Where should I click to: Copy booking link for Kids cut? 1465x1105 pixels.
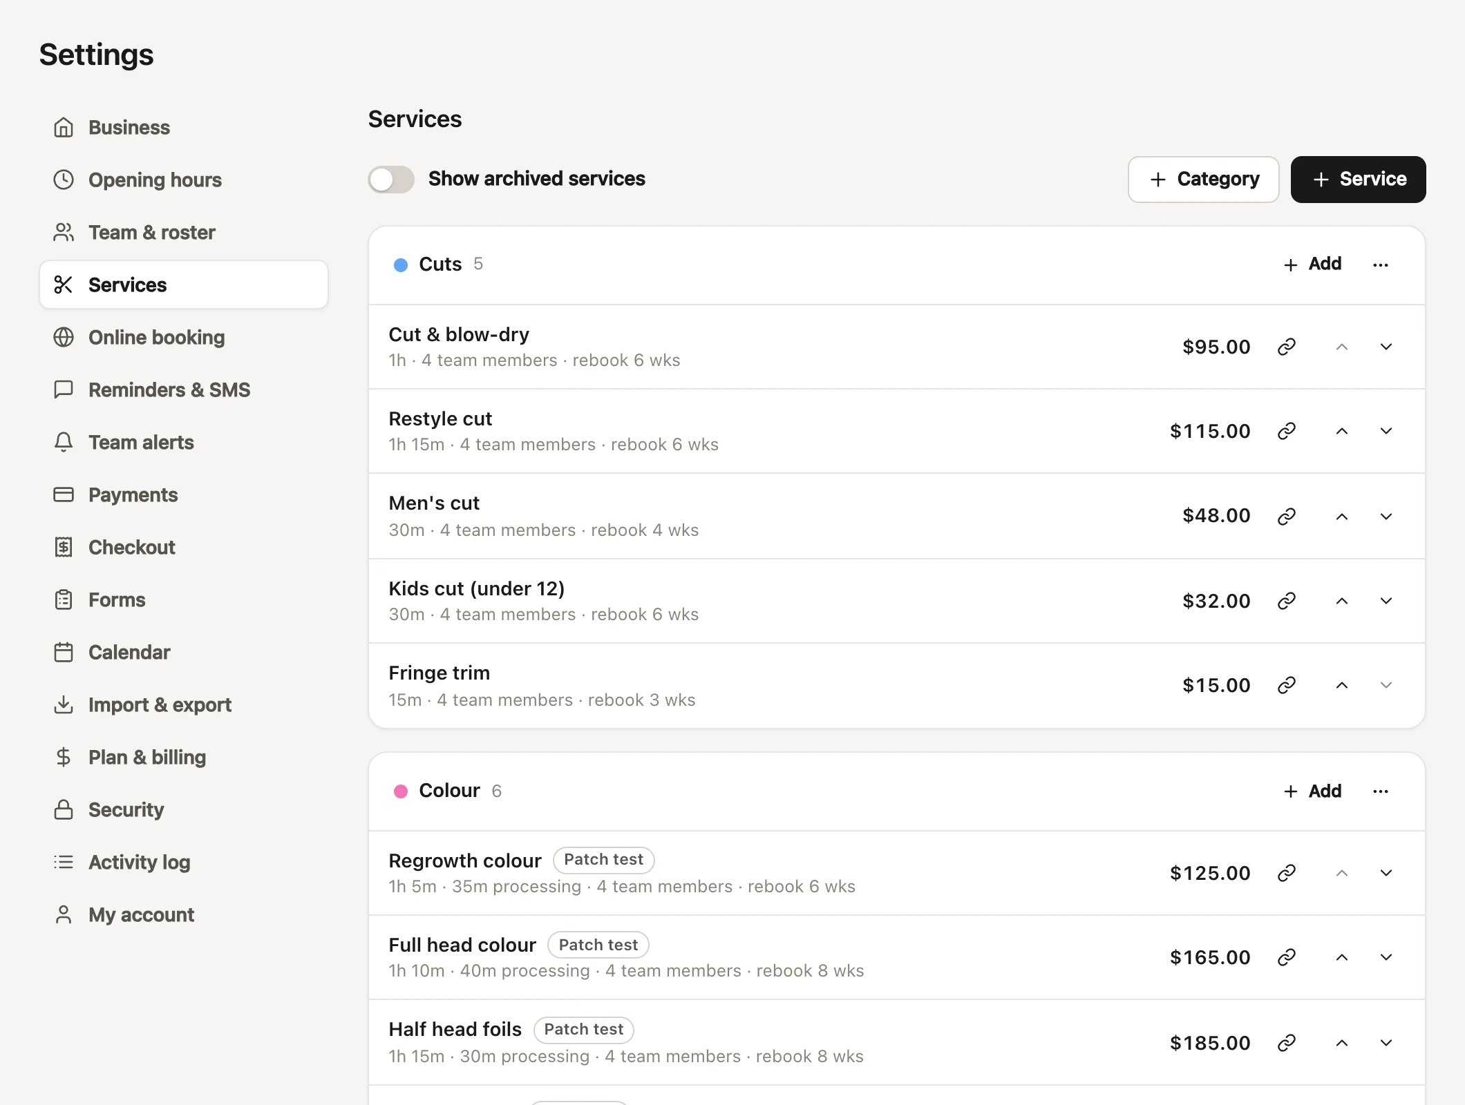point(1286,601)
